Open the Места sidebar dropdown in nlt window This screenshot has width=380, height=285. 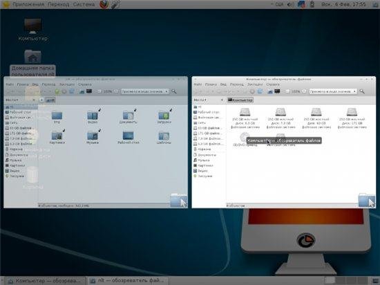(12, 100)
